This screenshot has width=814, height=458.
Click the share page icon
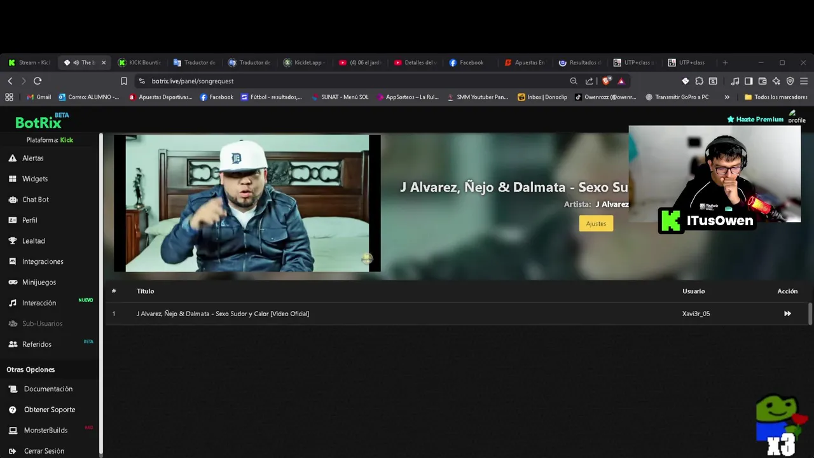[590, 81]
